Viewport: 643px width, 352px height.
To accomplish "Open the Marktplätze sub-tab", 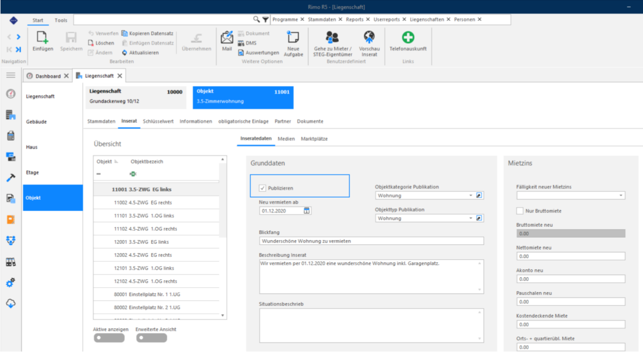I will tap(314, 139).
